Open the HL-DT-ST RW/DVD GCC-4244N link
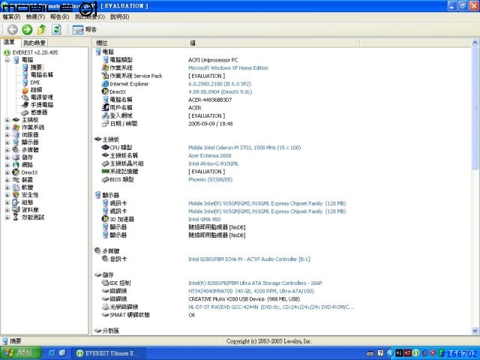Screen dimensions: 480x360 pos(271,307)
